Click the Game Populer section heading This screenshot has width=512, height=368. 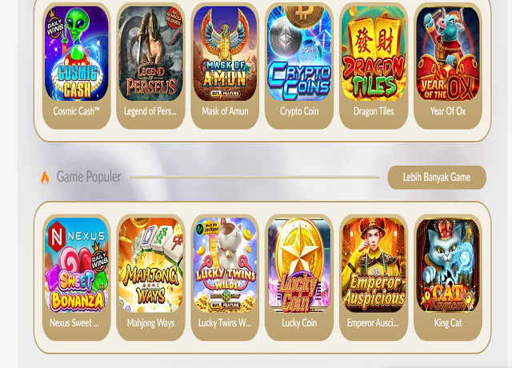pyautogui.click(x=89, y=177)
